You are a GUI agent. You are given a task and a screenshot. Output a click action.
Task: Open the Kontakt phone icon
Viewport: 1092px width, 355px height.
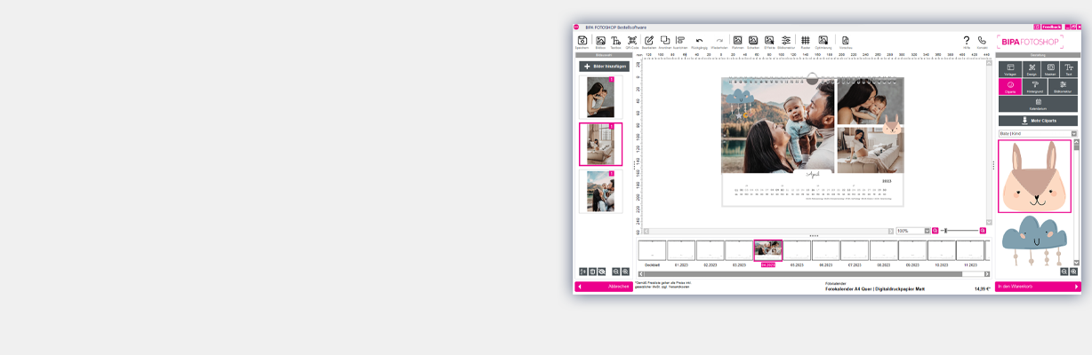coord(982,41)
